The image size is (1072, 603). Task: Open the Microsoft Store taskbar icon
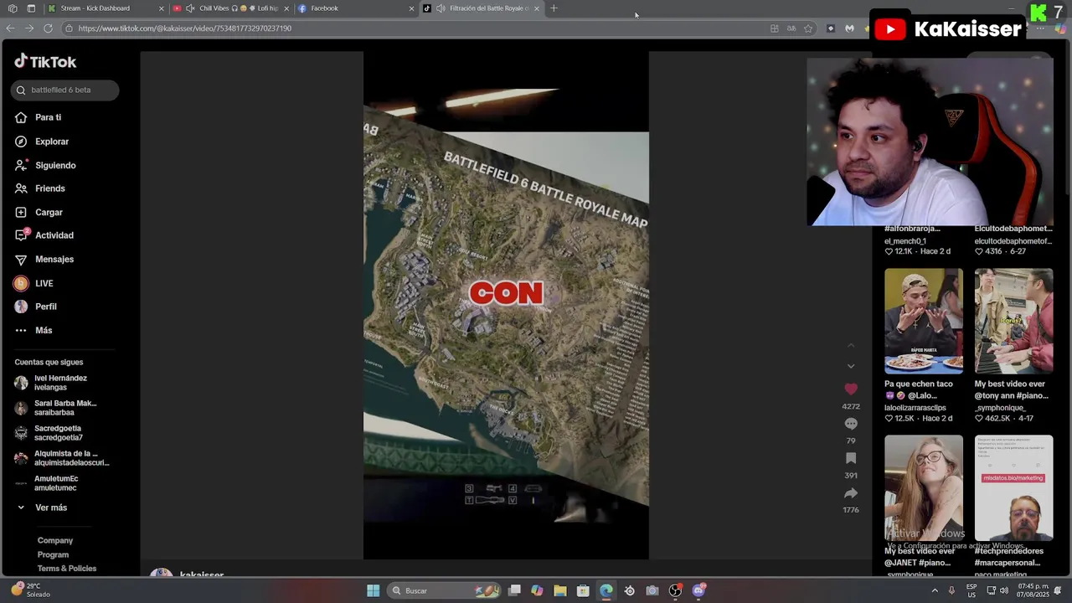pyautogui.click(x=583, y=590)
